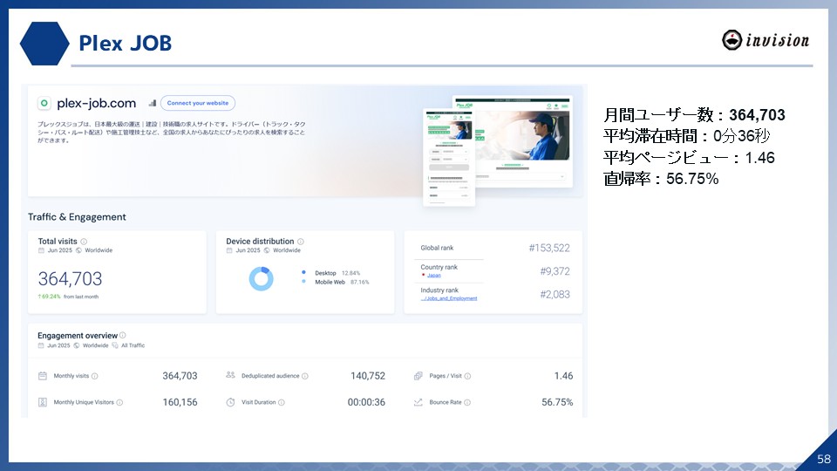The image size is (837, 471).
Task: Click the calendar icon under Total visits
Action: [x=41, y=250]
